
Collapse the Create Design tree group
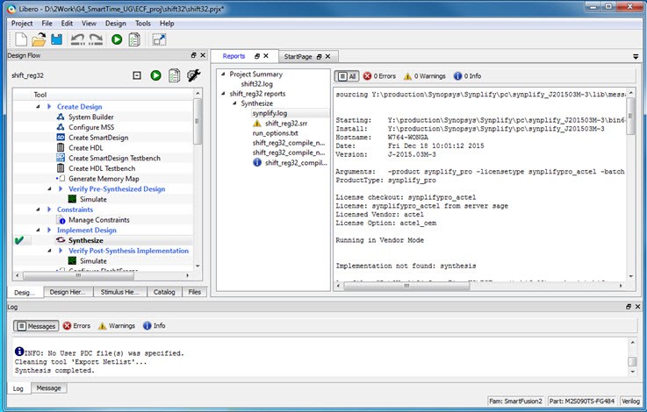tap(40, 107)
